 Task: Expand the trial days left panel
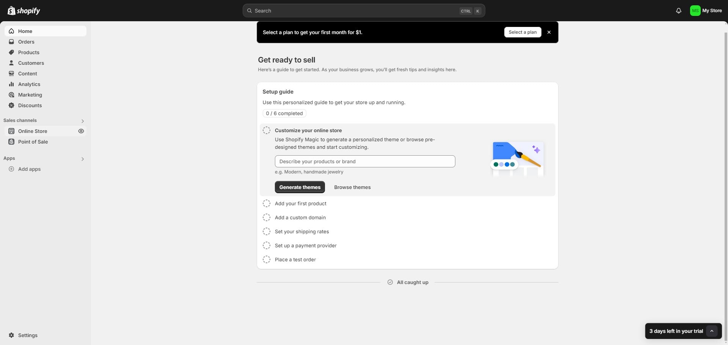click(x=712, y=331)
